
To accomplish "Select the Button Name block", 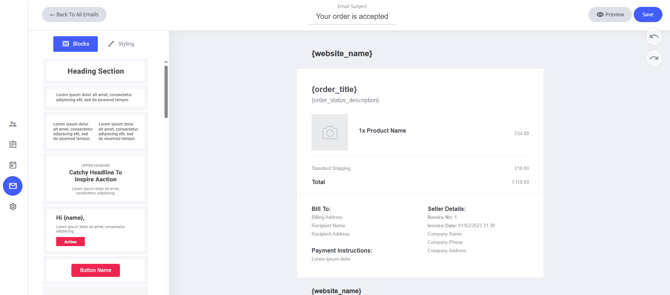I will coord(96,270).
